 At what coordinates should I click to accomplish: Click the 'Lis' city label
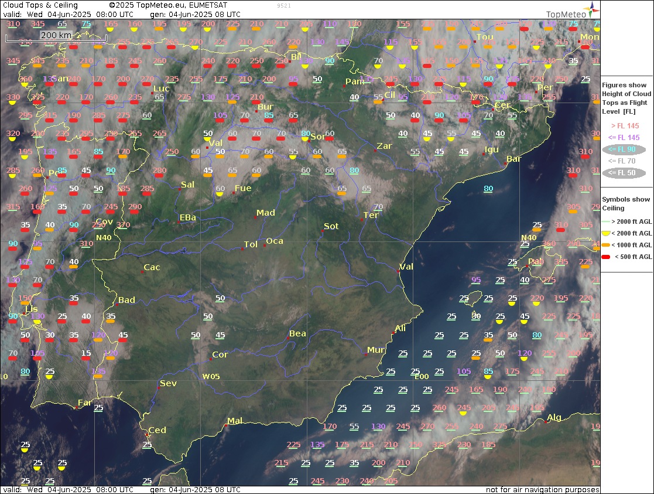(31, 309)
